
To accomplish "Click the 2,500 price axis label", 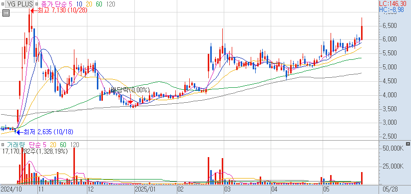I will (x=390, y=137).
